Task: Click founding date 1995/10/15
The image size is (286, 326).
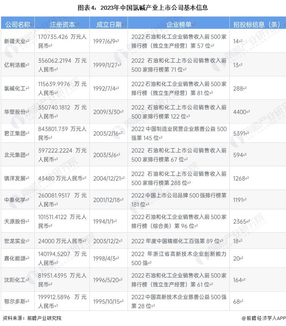Action: point(107,301)
